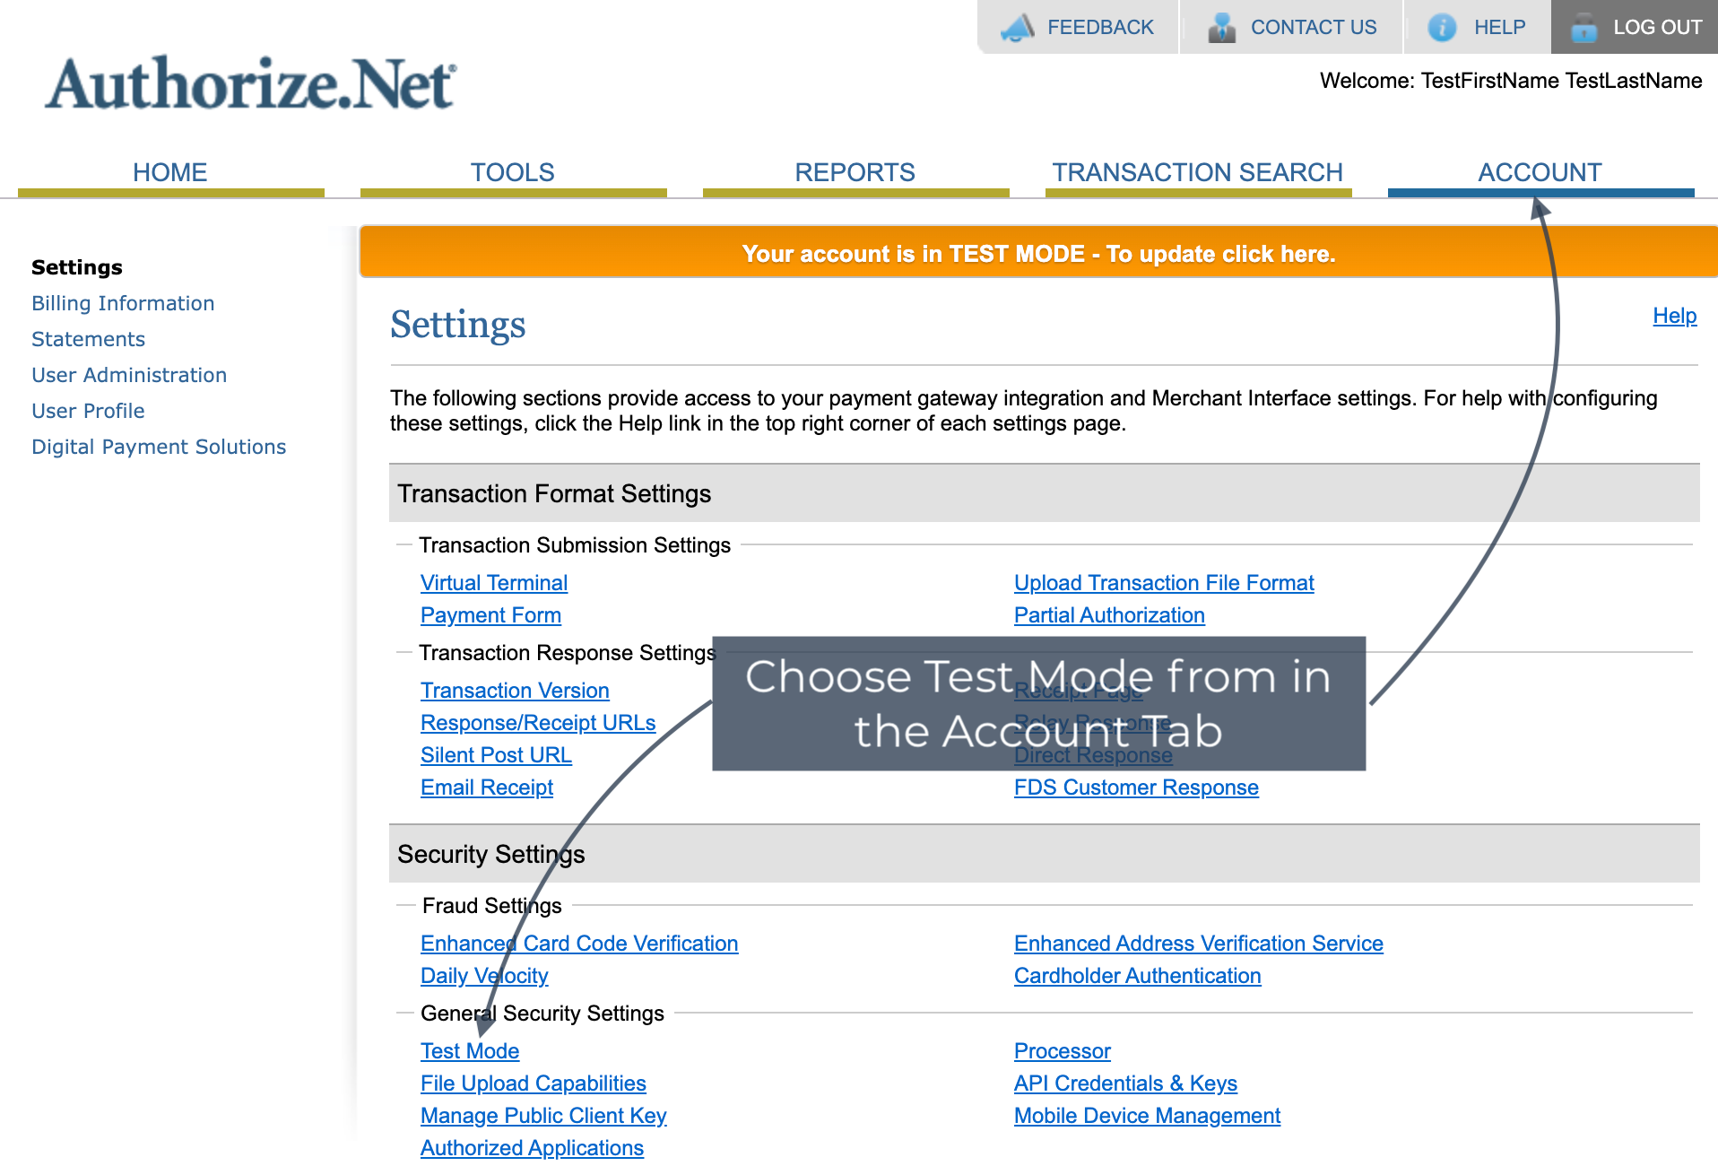The height and width of the screenshot is (1166, 1718).
Task: Open the Daily Velocity link
Action: coord(484,976)
